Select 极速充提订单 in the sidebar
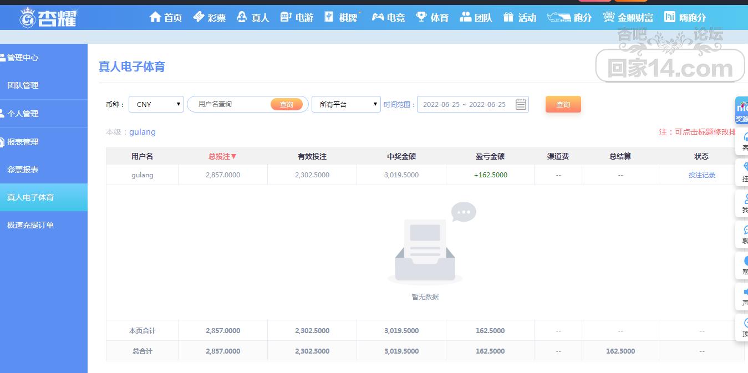 (x=30, y=225)
